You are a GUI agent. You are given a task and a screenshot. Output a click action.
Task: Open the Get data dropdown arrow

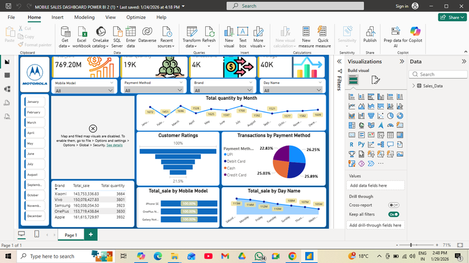coord(68,46)
